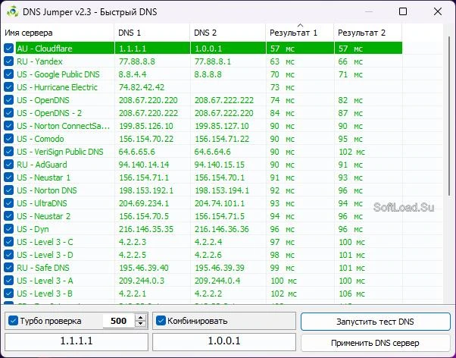This screenshot has width=456, height=358.
Task: Disable the Турбо проверка checkbox
Action: [13, 321]
